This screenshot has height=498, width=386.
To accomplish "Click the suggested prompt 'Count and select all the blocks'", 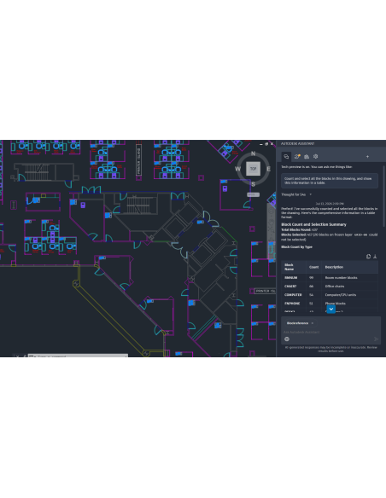I will coord(330,181).
